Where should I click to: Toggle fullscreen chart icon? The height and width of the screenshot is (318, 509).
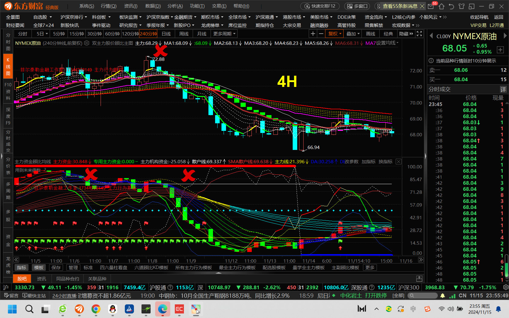pyautogui.click(x=419, y=34)
